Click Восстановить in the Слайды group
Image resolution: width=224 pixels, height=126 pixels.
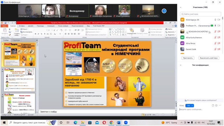pyautogui.click(x=26, y=32)
